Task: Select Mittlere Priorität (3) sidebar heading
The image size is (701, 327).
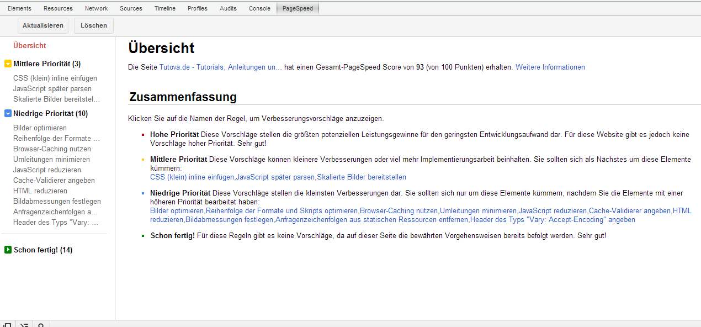Action: tap(47, 64)
